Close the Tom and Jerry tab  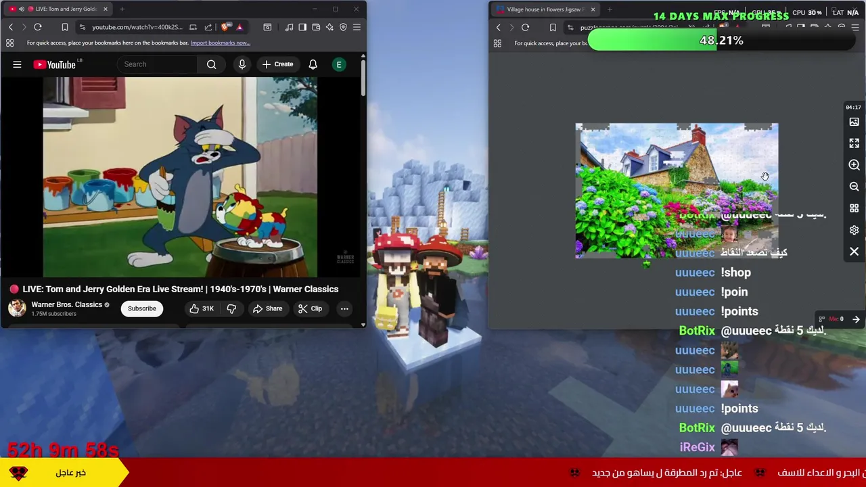(105, 9)
